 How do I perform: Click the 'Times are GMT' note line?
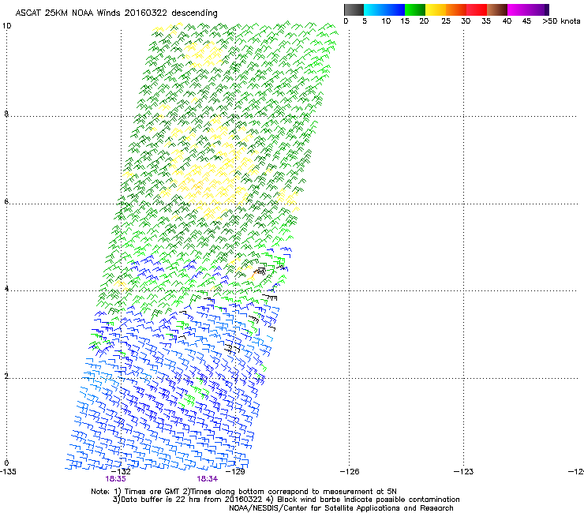point(244,492)
